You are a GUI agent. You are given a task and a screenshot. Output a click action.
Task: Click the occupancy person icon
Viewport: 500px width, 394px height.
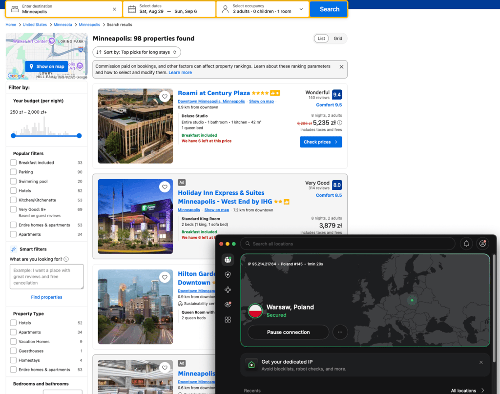coord(225,9)
